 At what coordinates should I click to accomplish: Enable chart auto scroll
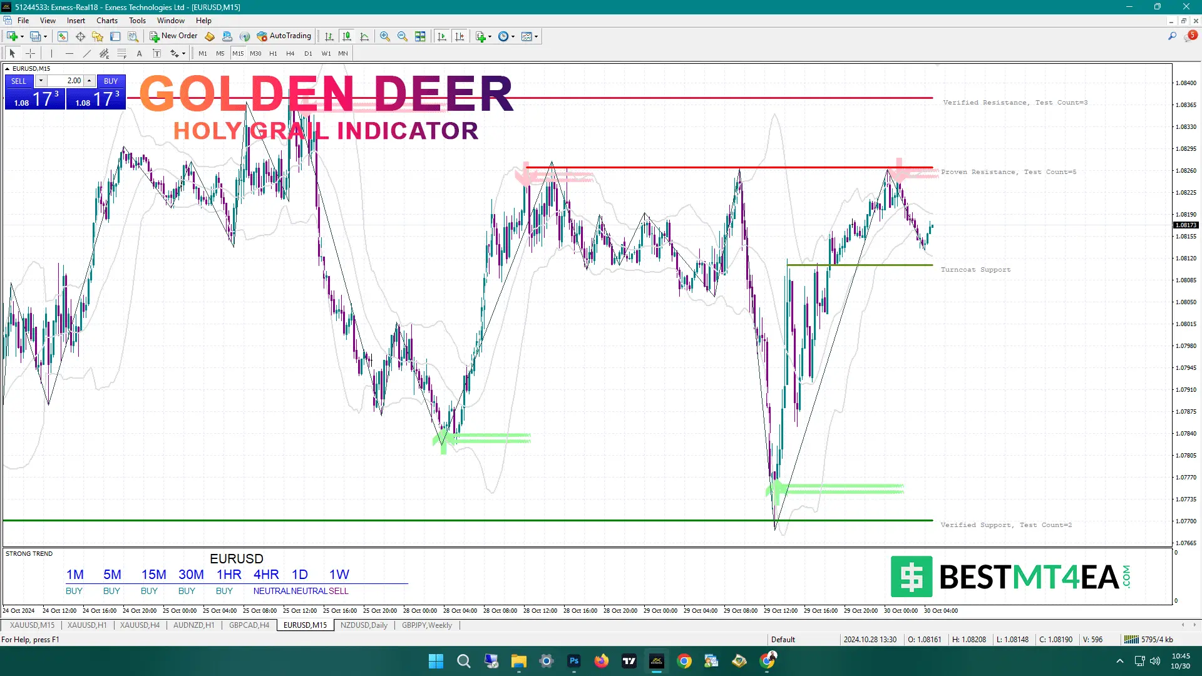pos(442,36)
